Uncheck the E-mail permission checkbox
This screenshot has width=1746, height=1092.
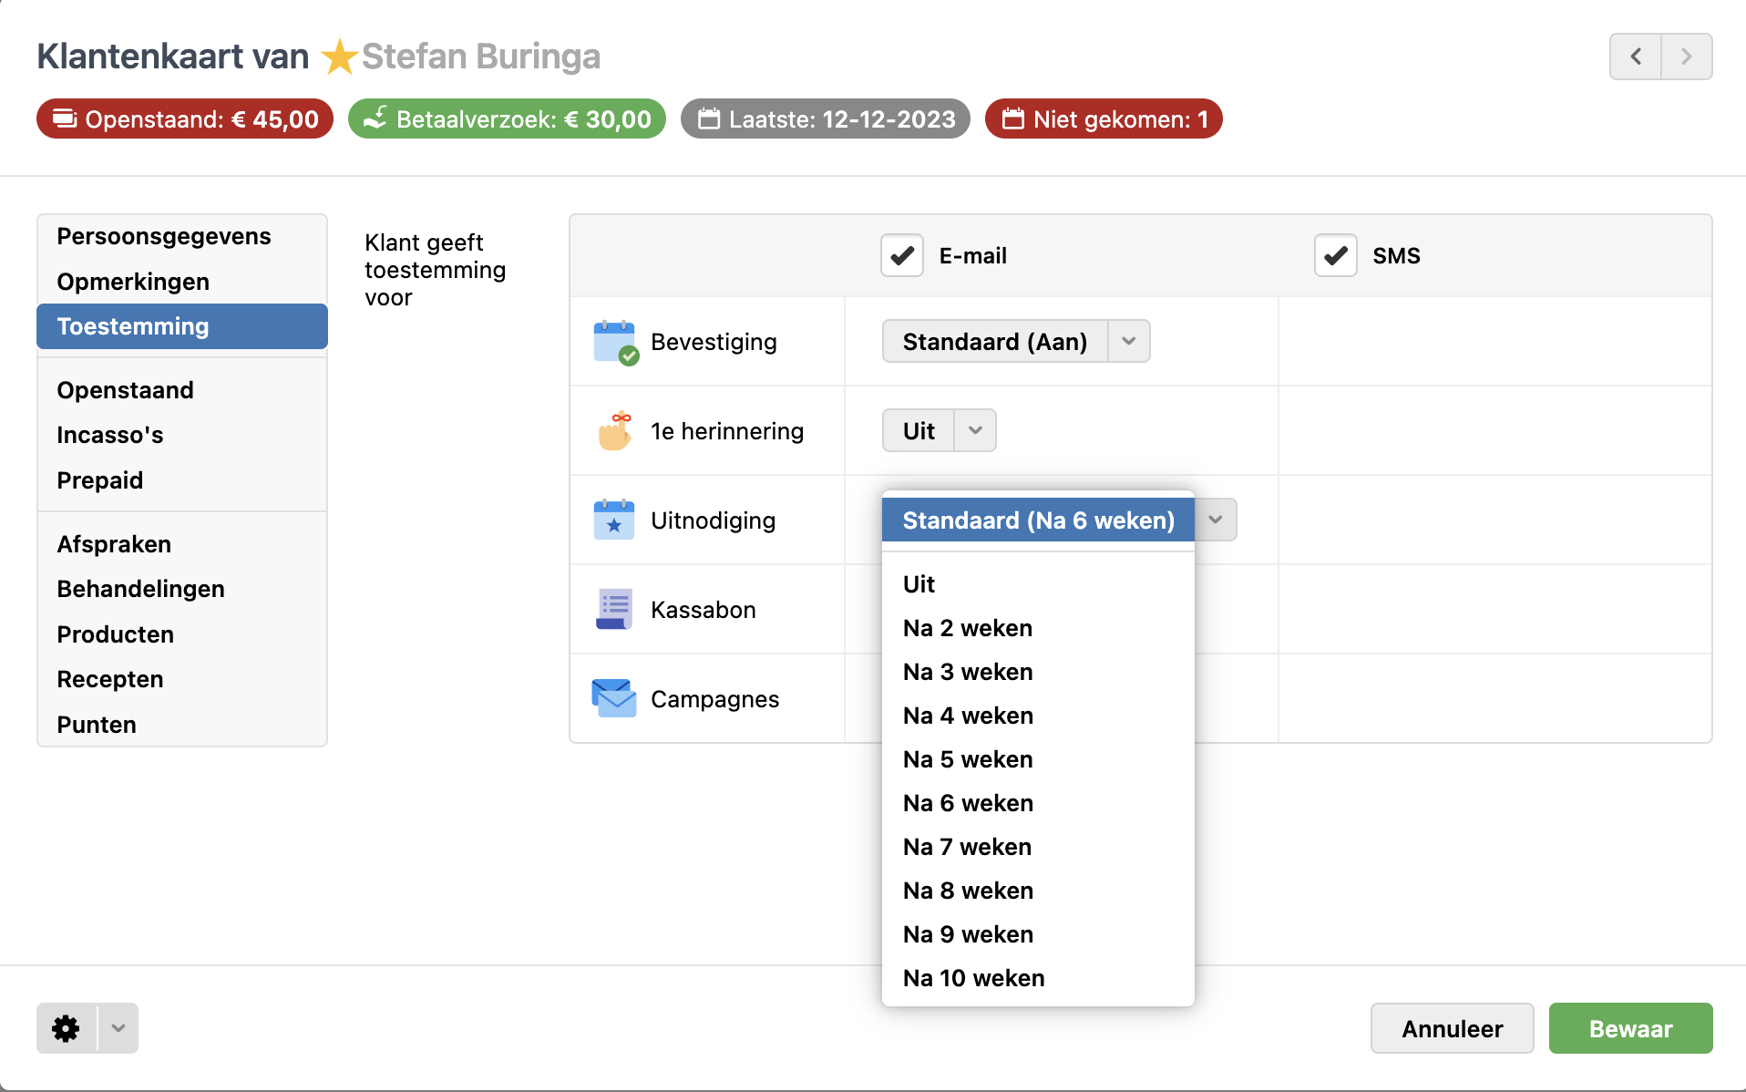pyautogui.click(x=902, y=255)
